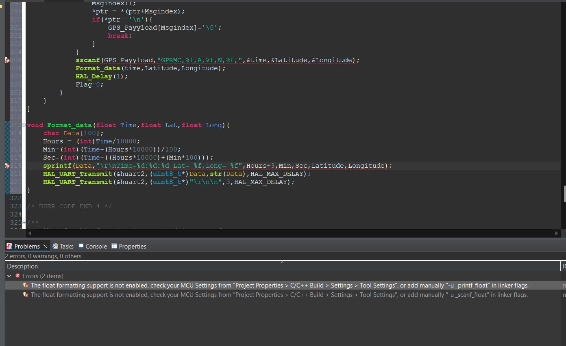The width and height of the screenshot is (566, 346).
Task: Click the error marker on line 305
Action: (7, 60)
